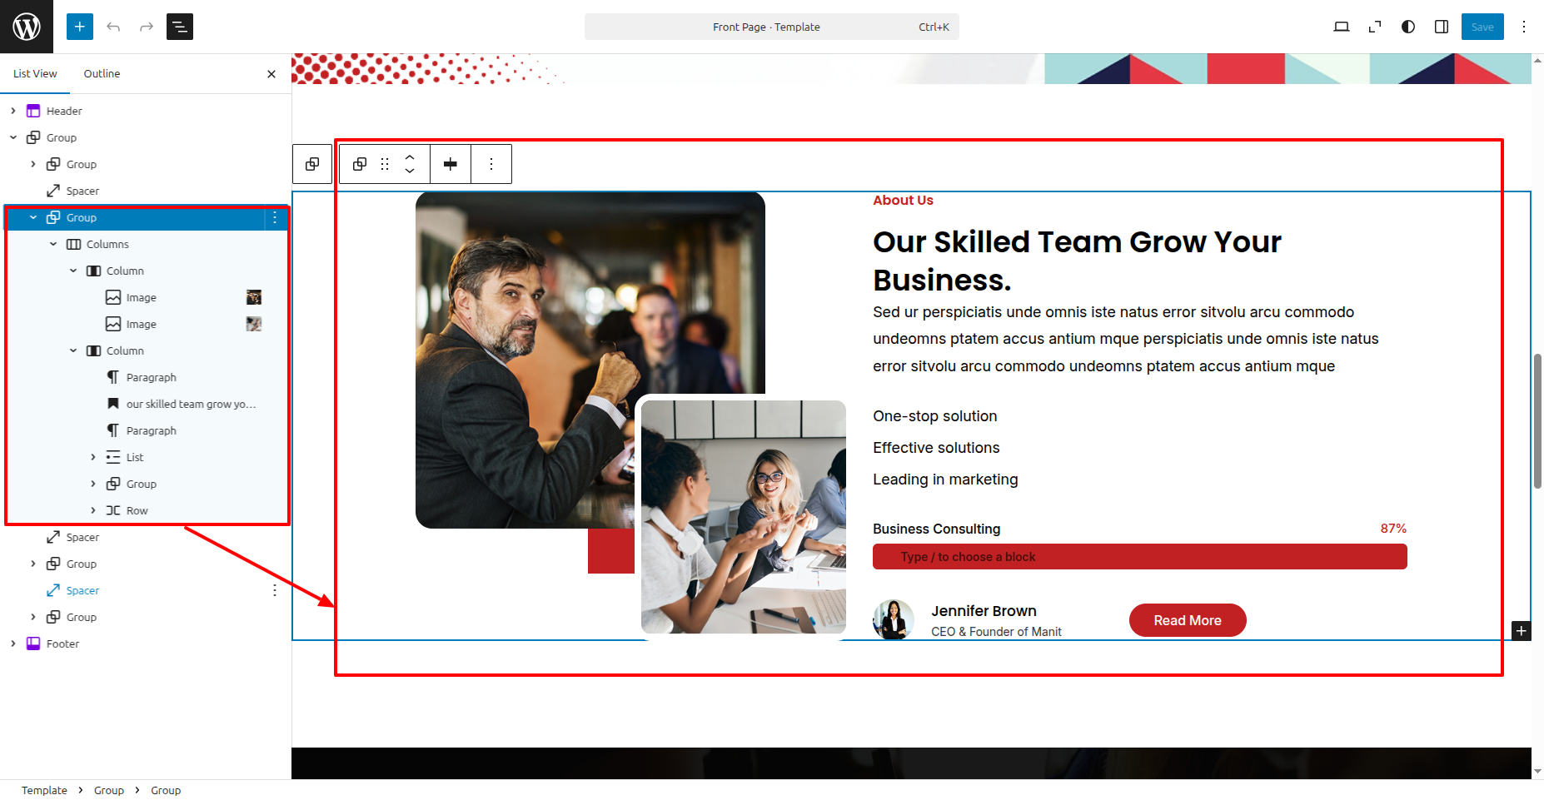Open the block toolbar Options menu

(491, 164)
